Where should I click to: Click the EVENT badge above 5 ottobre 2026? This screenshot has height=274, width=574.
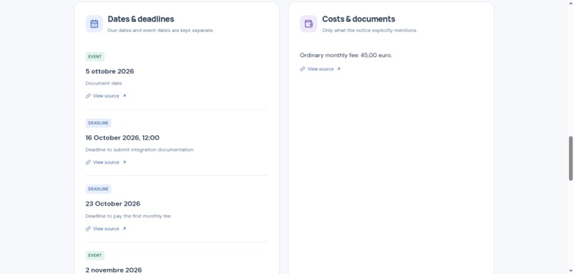pos(95,57)
